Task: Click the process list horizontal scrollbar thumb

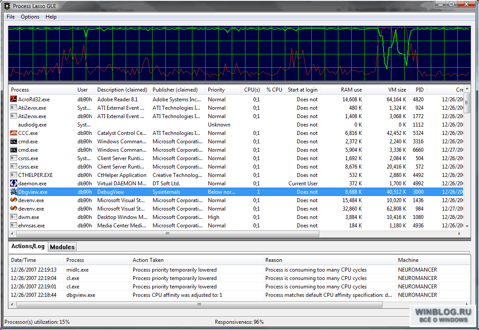Action: [x=168, y=234]
